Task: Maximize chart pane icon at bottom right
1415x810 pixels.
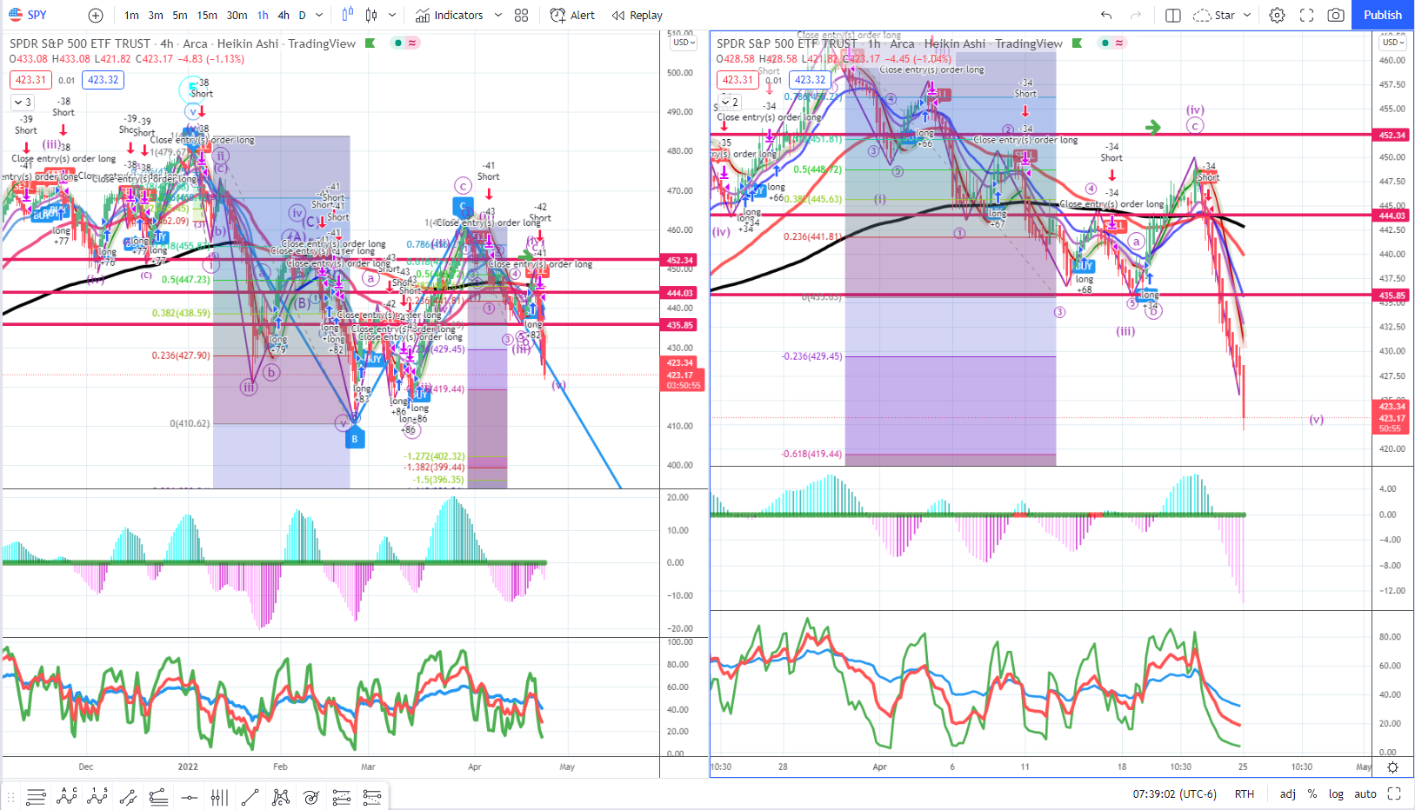Action: click(1394, 793)
